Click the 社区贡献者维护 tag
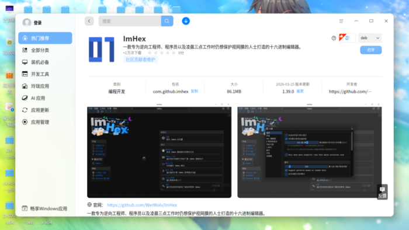The image size is (409, 230). tap(140, 60)
